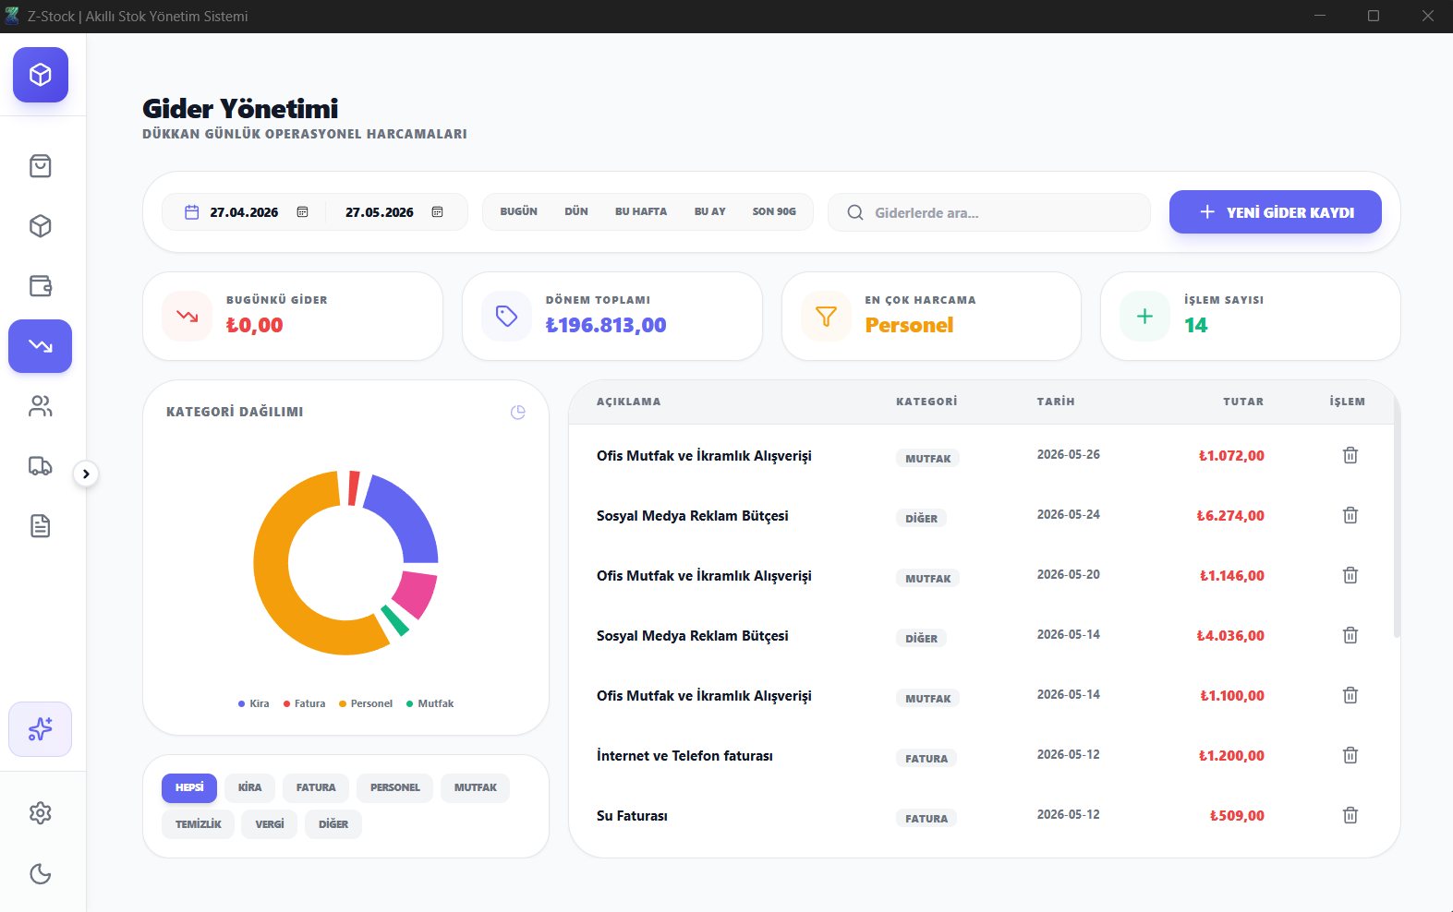This screenshot has height=912, width=1453.
Task: Open the document reports icon in sidebar
Action: coord(41,526)
